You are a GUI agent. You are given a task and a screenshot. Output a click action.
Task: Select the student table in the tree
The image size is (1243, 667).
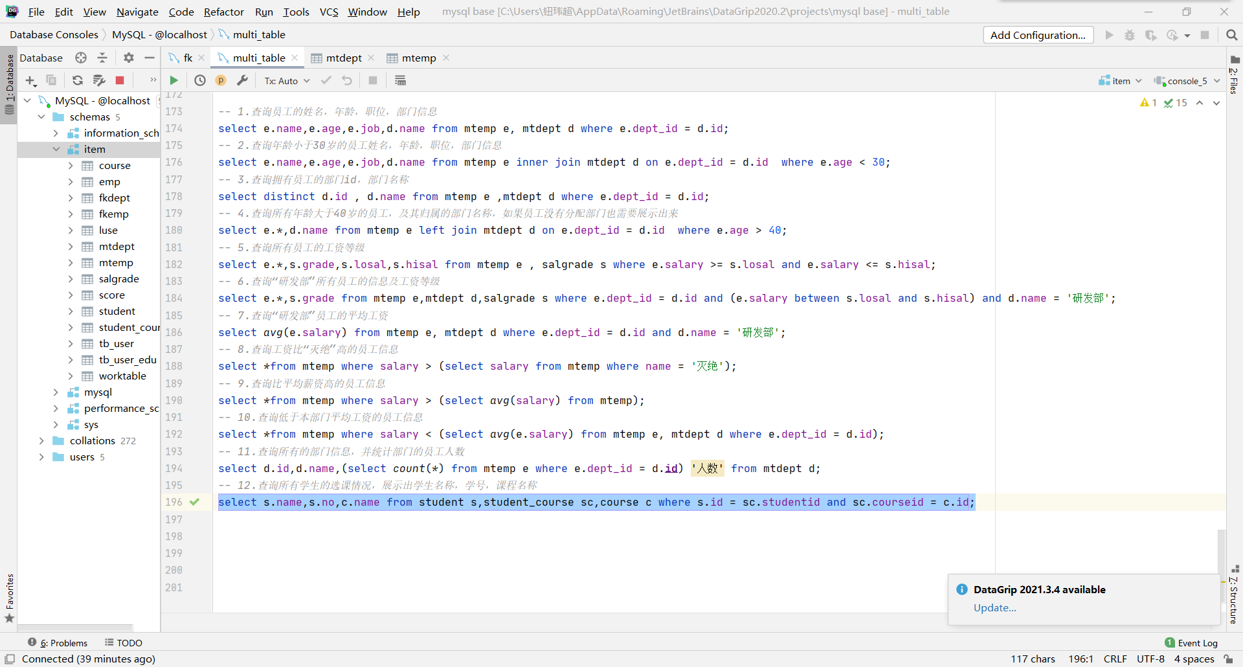(x=117, y=311)
